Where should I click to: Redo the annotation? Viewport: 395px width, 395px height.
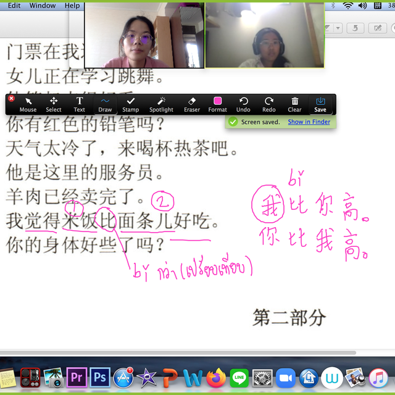tap(269, 104)
